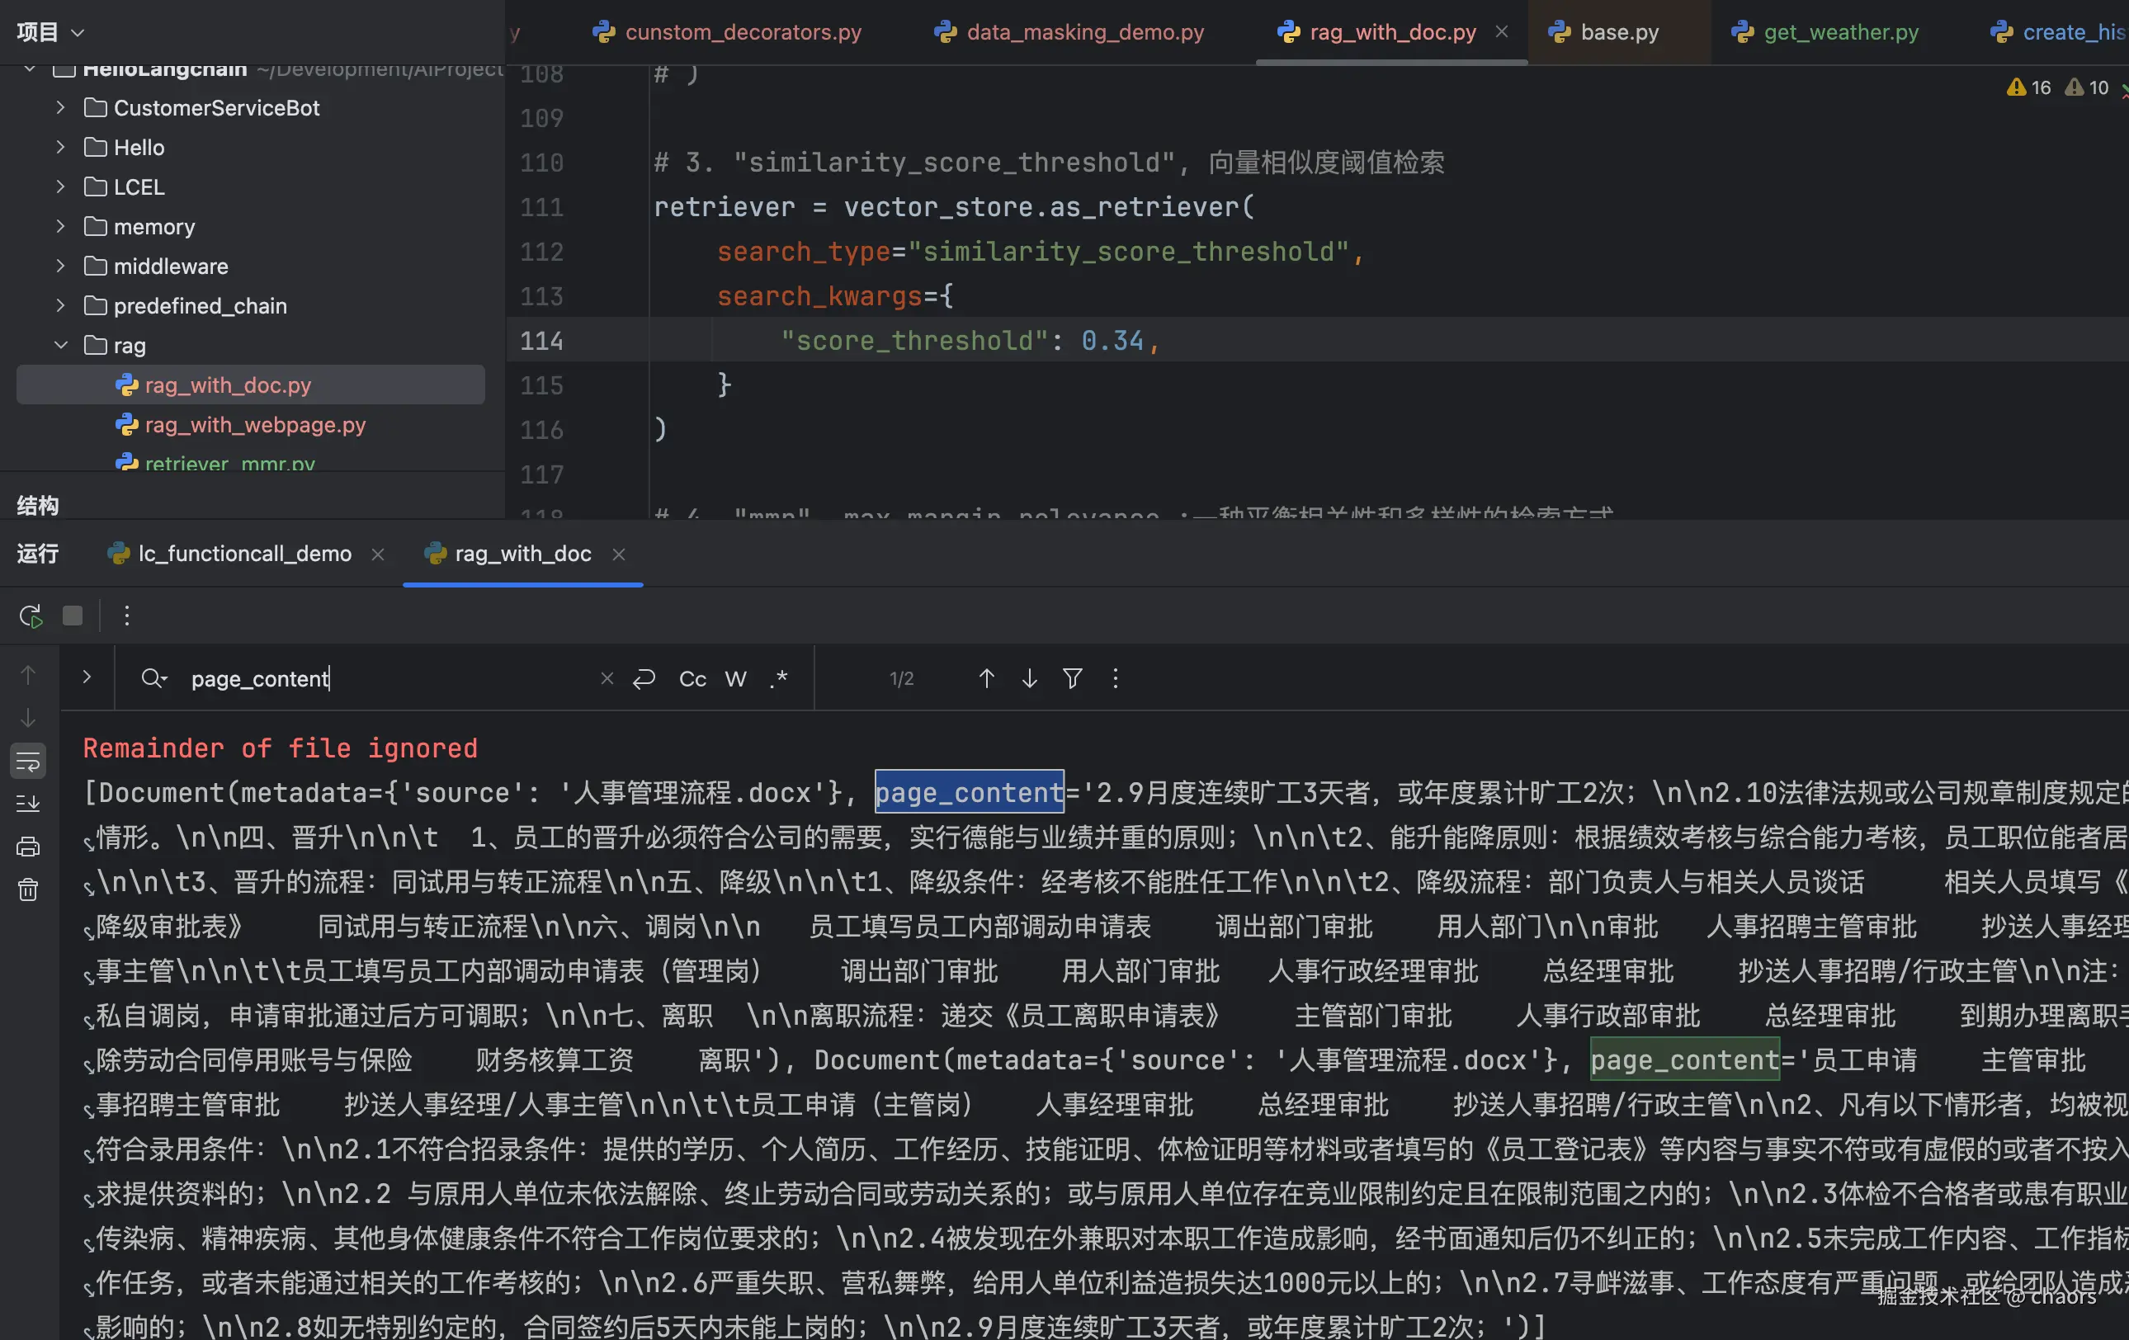The image size is (2129, 1340).
Task: Click the Rerun rag_with_doc icon
Action: (x=30, y=616)
